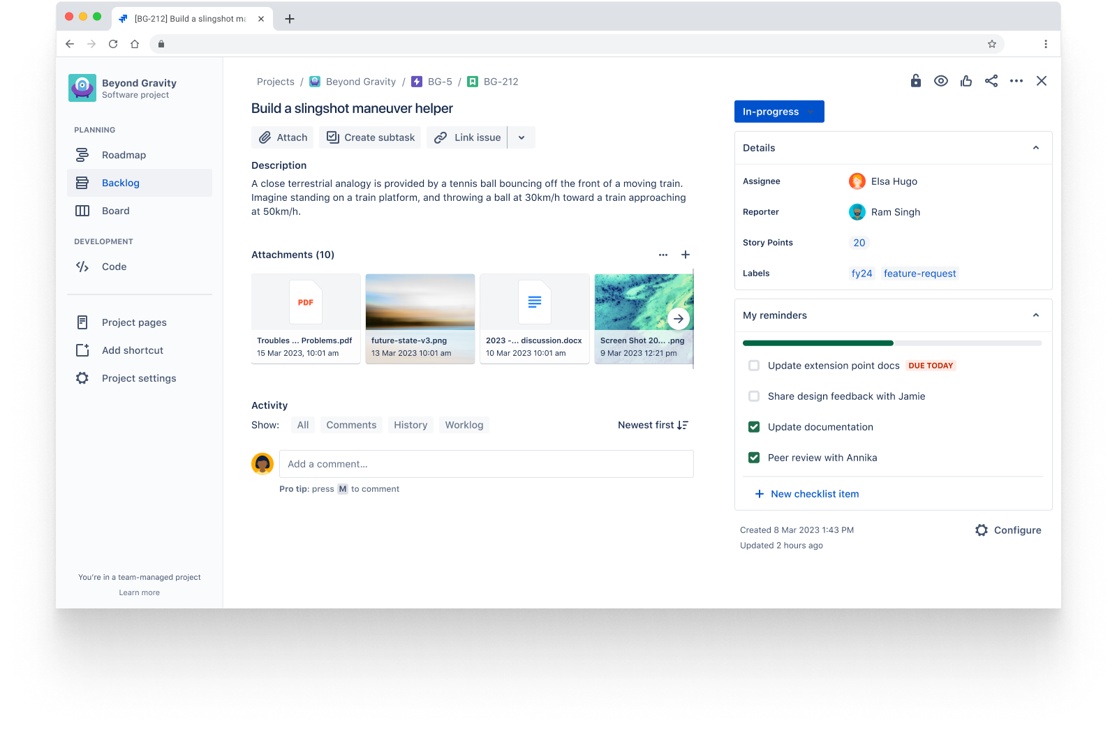Select the Comments activity tab
1117x734 pixels.
[351, 425]
